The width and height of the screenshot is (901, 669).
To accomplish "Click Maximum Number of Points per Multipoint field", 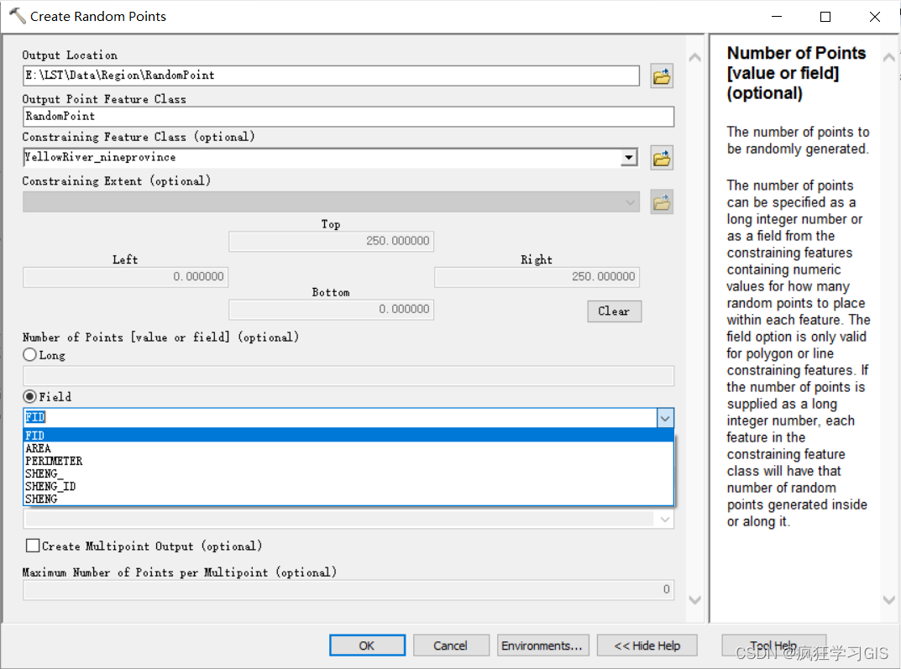I will [348, 590].
